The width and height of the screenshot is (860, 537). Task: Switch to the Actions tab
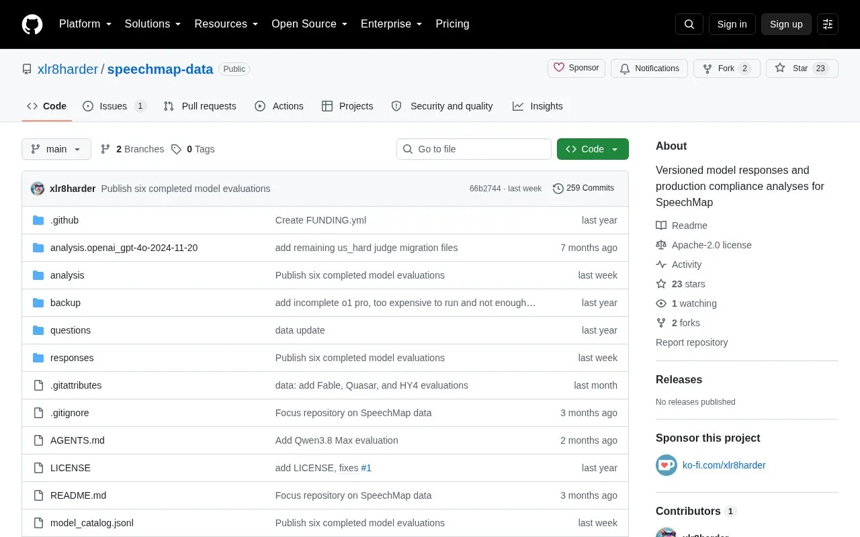coord(279,106)
